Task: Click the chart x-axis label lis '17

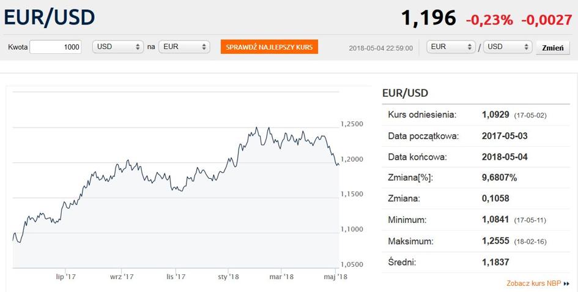Action: pos(176,277)
